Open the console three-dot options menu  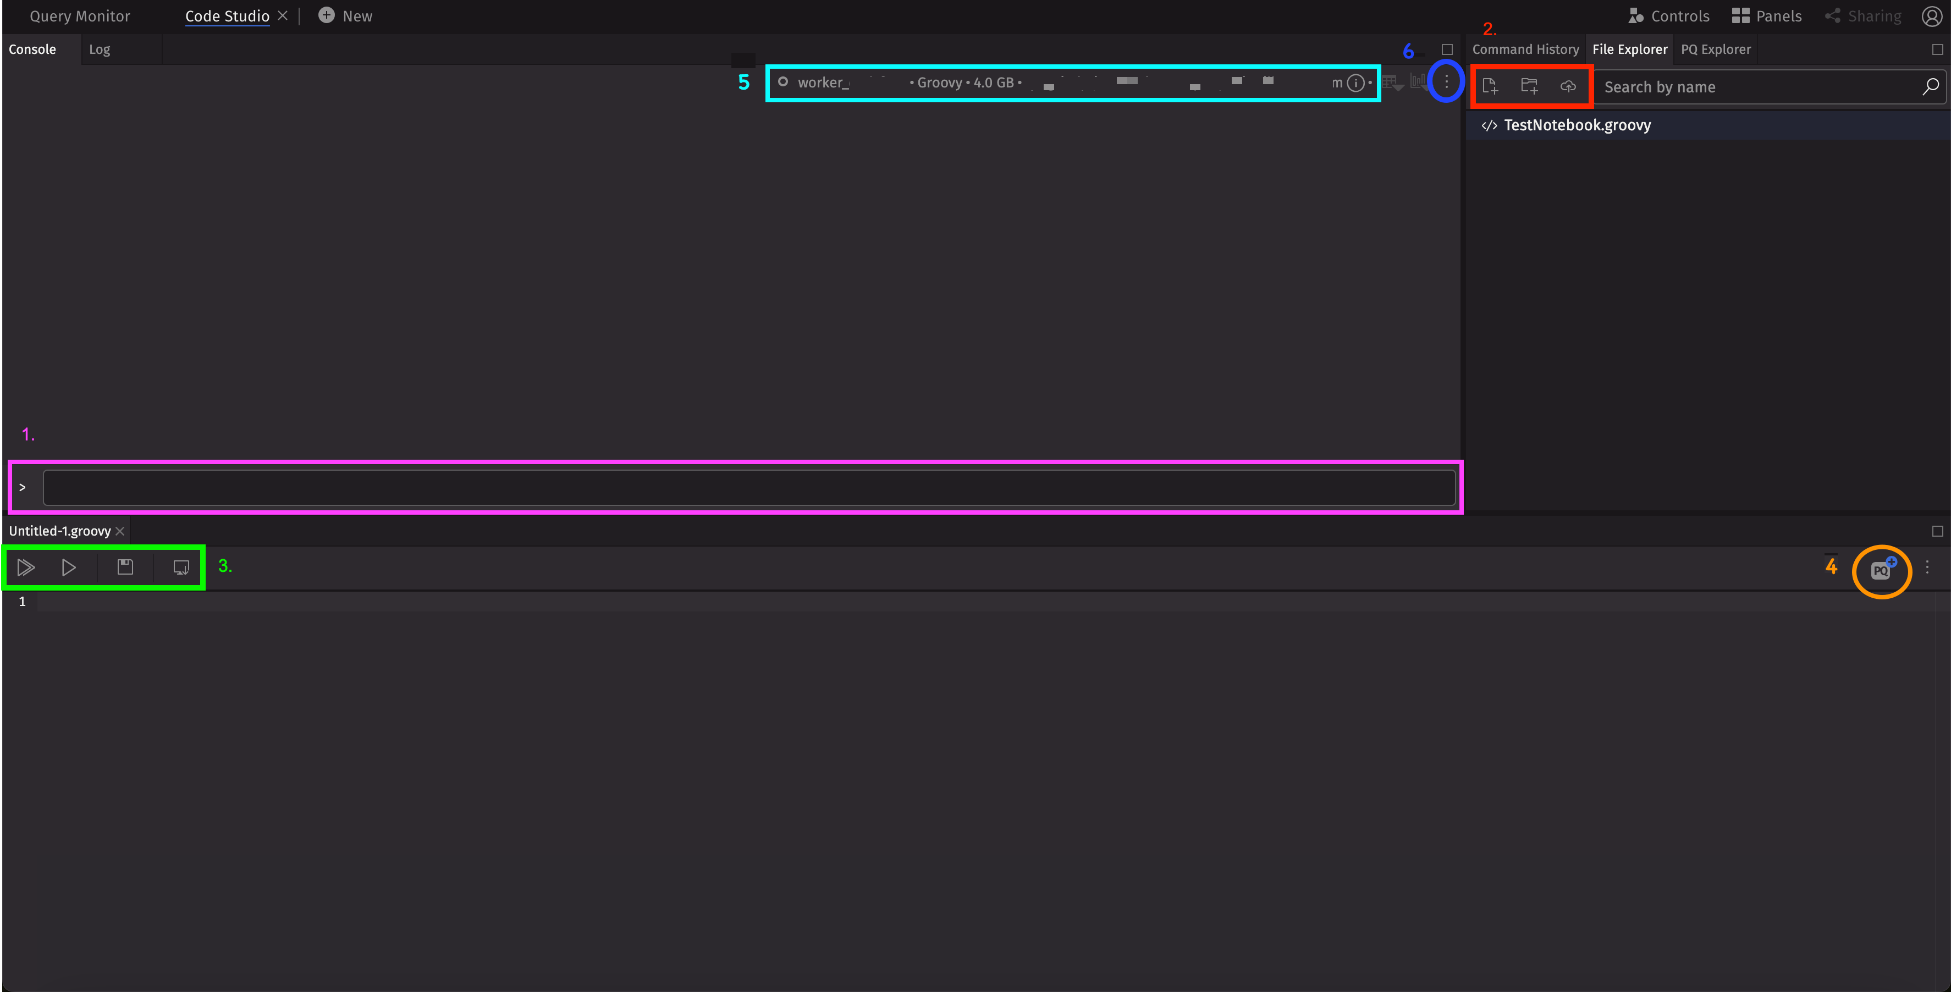(x=1446, y=82)
